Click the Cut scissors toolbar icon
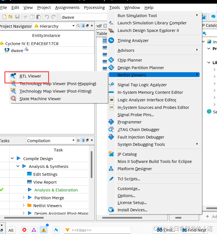This screenshot has height=234, width=217. 25,17
